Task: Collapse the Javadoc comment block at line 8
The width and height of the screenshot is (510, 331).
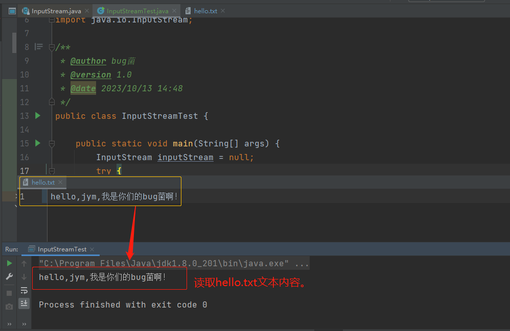Action: pos(52,47)
